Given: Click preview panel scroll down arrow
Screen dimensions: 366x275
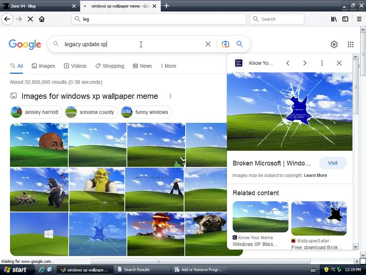Looking at the screenshot, I should 355,246.
